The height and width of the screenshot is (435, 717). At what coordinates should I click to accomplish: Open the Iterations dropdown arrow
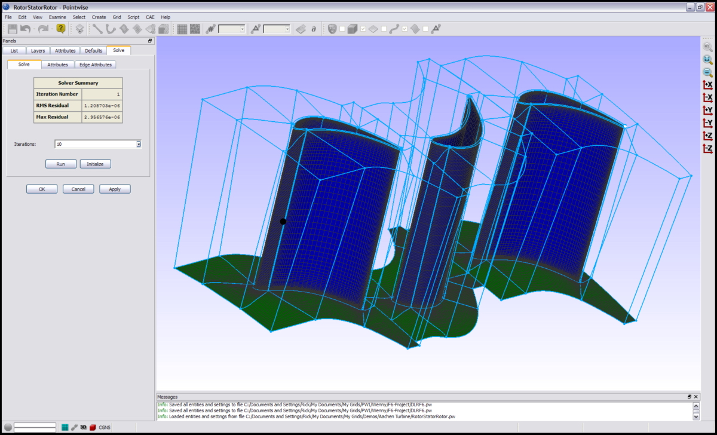[138, 144]
